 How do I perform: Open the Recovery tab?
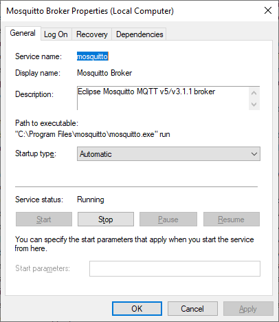click(x=92, y=34)
